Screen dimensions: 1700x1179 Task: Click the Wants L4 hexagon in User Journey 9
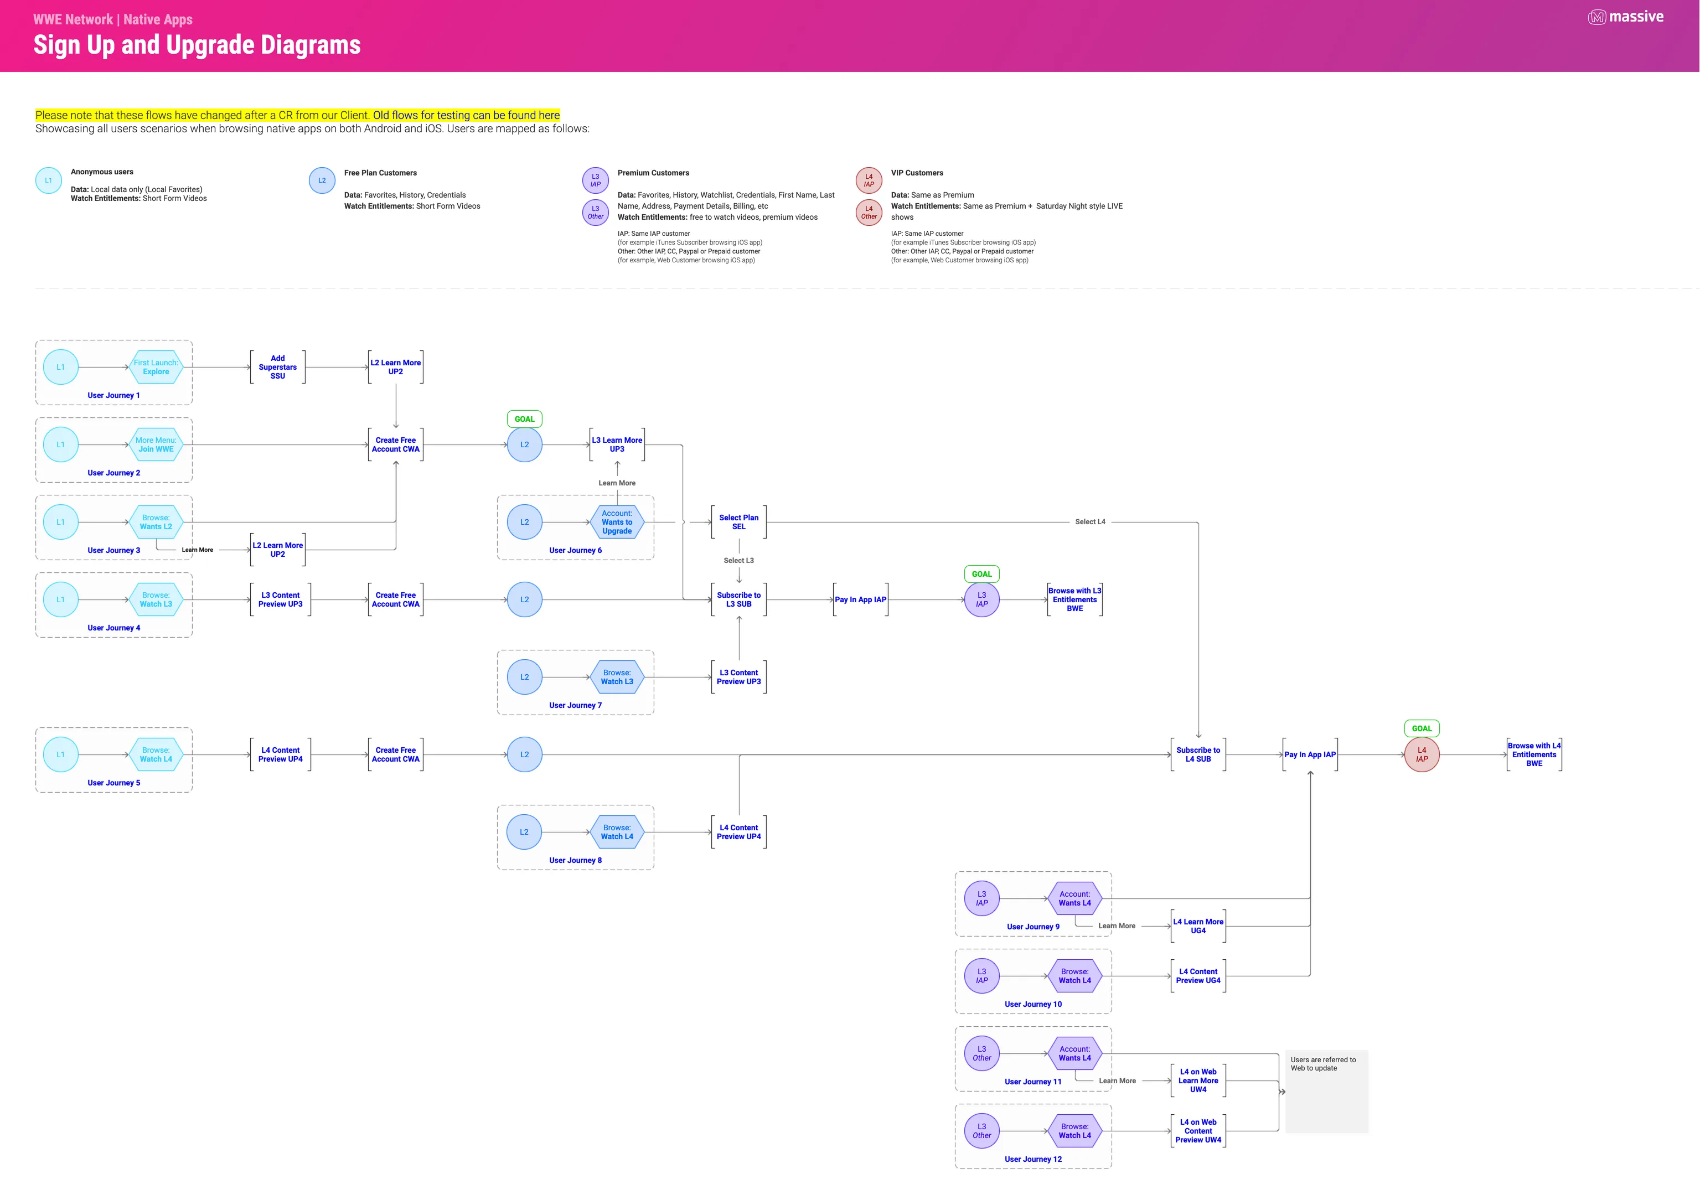coord(1075,899)
